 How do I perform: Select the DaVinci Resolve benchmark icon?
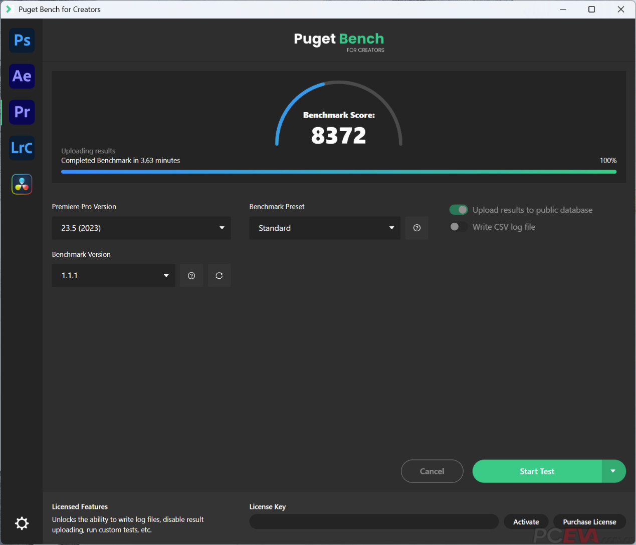pos(22,184)
